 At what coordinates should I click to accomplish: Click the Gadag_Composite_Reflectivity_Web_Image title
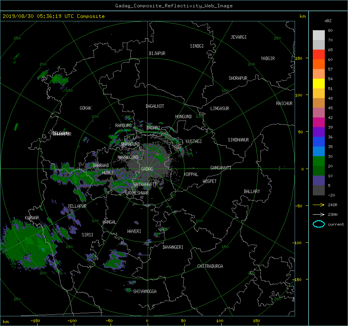point(174,6)
